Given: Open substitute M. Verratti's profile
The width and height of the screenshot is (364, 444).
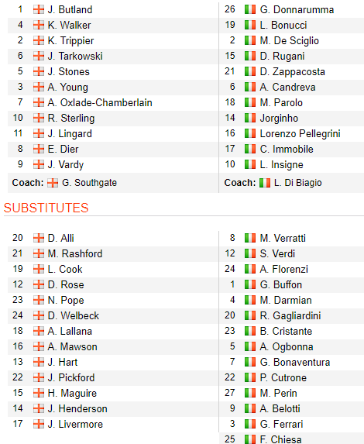Looking at the screenshot, I should pos(283,238).
